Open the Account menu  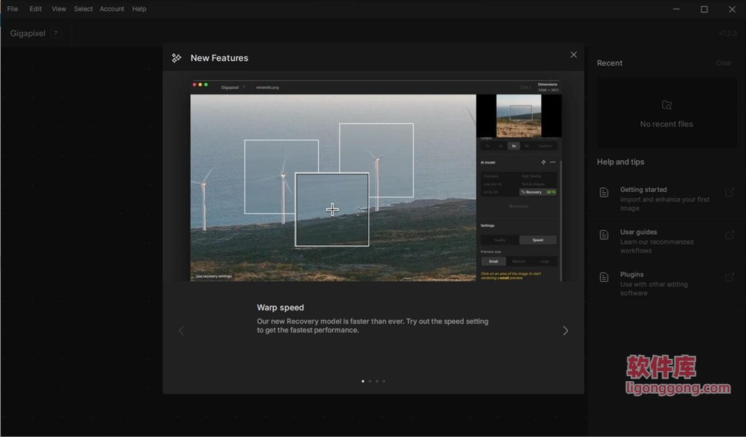coord(112,9)
